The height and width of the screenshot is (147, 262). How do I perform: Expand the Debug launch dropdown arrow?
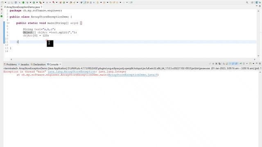click(30, 2)
